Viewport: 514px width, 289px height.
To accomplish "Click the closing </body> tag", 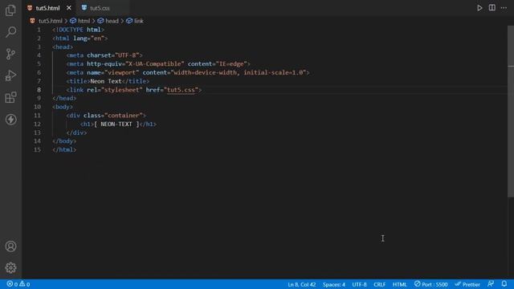I will pos(64,141).
